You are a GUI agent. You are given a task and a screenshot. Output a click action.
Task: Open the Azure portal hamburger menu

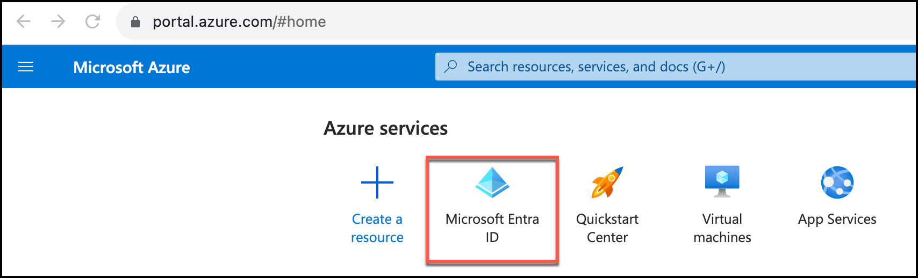click(26, 67)
